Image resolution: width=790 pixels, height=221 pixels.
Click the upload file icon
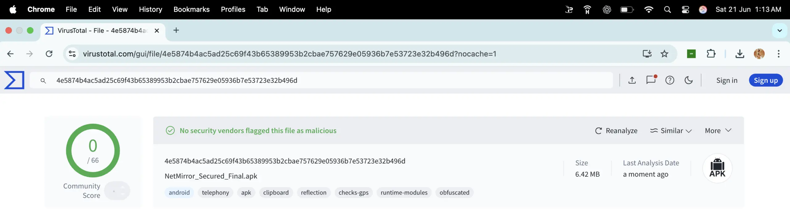[632, 80]
